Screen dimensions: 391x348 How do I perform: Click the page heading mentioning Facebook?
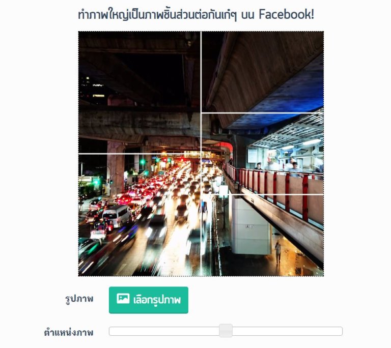(195, 14)
